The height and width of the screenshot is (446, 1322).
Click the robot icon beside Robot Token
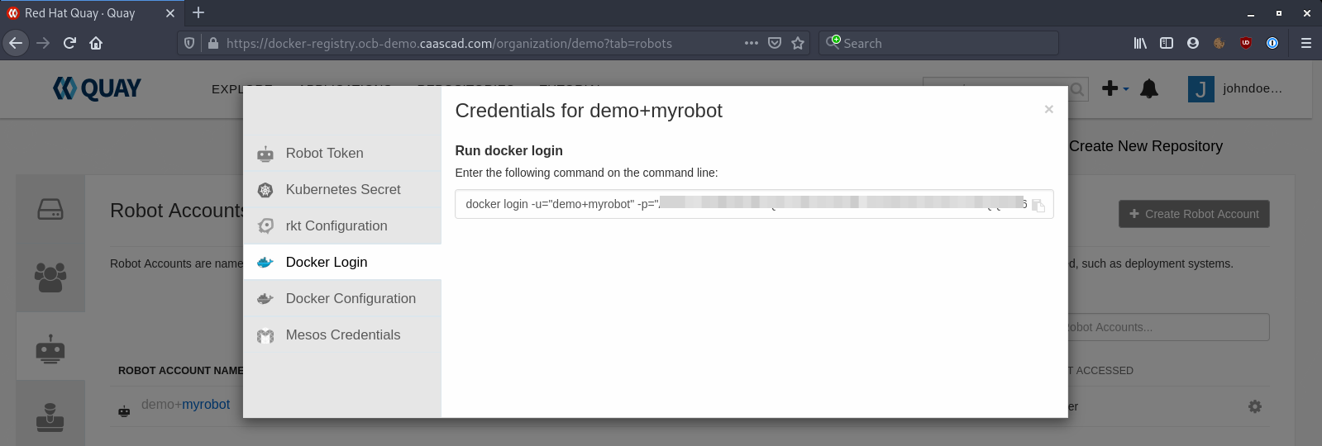pyautogui.click(x=265, y=154)
